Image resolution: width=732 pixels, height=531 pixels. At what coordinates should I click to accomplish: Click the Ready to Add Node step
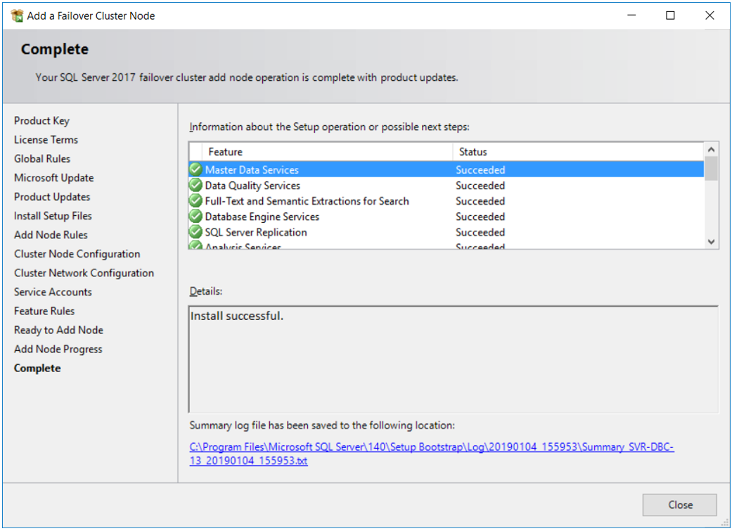click(58, 330)
